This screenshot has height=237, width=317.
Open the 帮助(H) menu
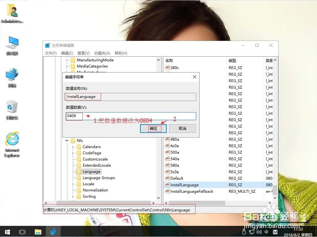[x=121, y=53]
